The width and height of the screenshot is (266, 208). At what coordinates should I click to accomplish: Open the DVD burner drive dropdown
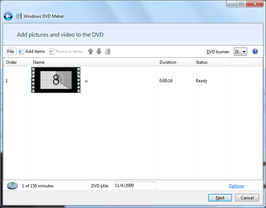click(x=240, y=51)
